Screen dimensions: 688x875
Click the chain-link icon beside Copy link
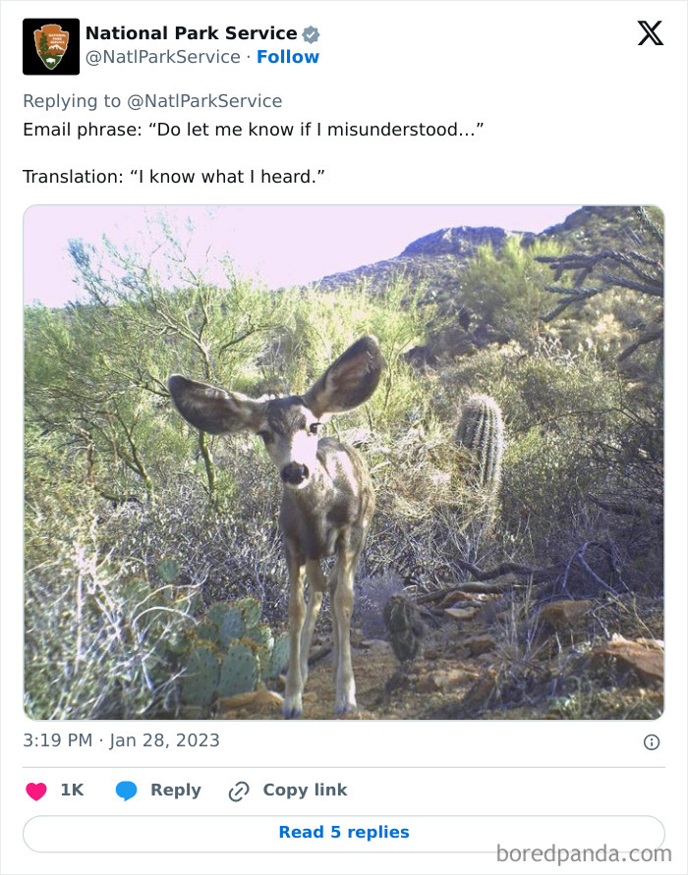pyautogui.click(x=237, y=790)
